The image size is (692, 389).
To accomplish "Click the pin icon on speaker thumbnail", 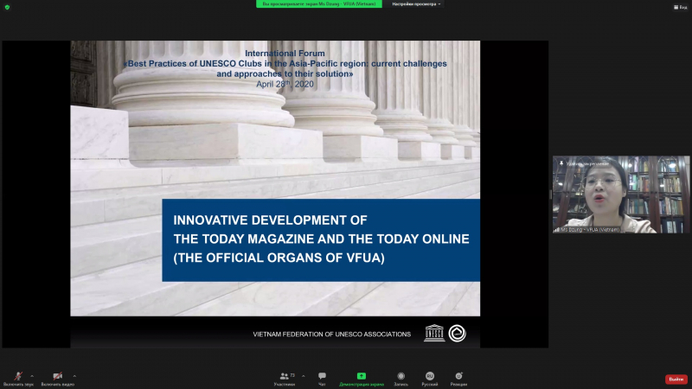I will pos(562,163).
